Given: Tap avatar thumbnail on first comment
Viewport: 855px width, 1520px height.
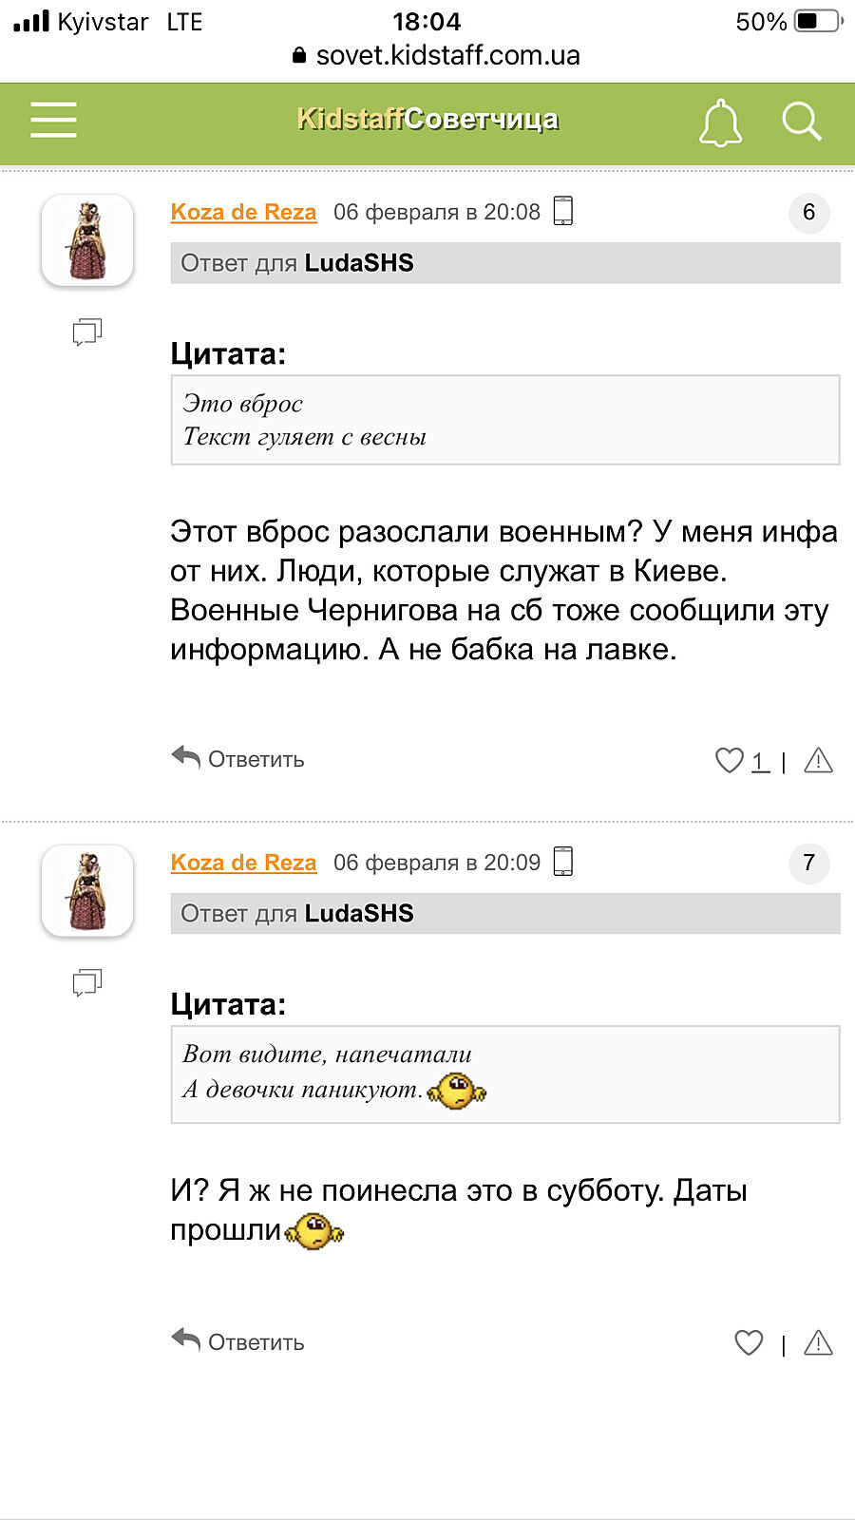Looking at the screenshot, I should point(87,240).
